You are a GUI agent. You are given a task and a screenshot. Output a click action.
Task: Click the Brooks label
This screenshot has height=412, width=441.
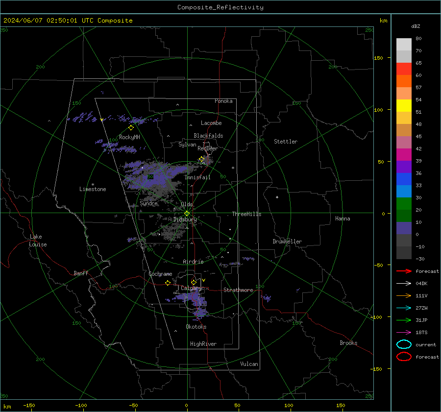pos(348,343)
